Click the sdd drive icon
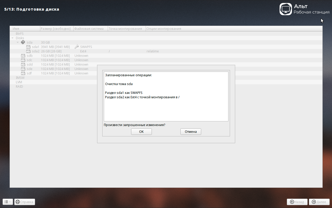Image resolution: width=332 pixels, height=208 pixels. [x=23, y=65]
